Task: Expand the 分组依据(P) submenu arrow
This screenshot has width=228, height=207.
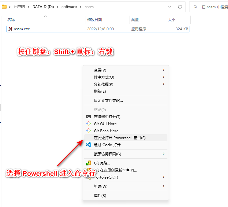Action: 164,84
